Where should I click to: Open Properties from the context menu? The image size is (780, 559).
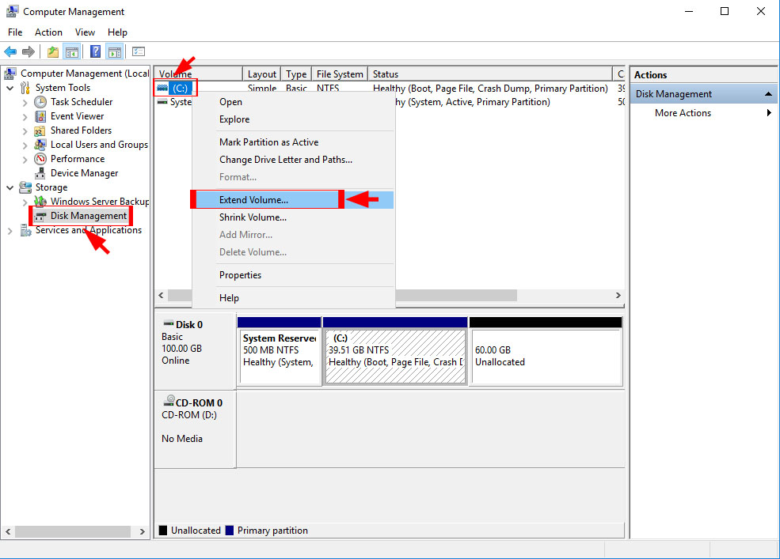(294, 275)
